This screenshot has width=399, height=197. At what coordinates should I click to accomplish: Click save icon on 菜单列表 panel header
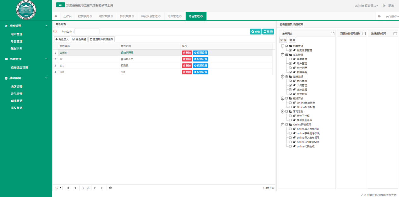click(x=332, y=33)
